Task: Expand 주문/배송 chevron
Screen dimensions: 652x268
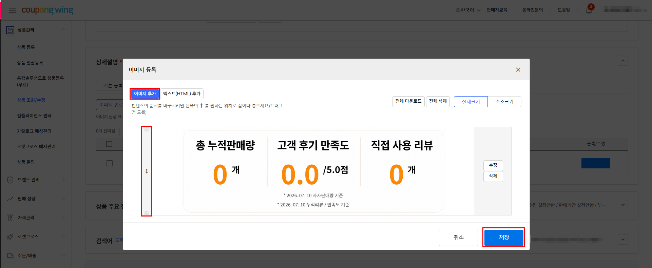Action: coord(63,255)
